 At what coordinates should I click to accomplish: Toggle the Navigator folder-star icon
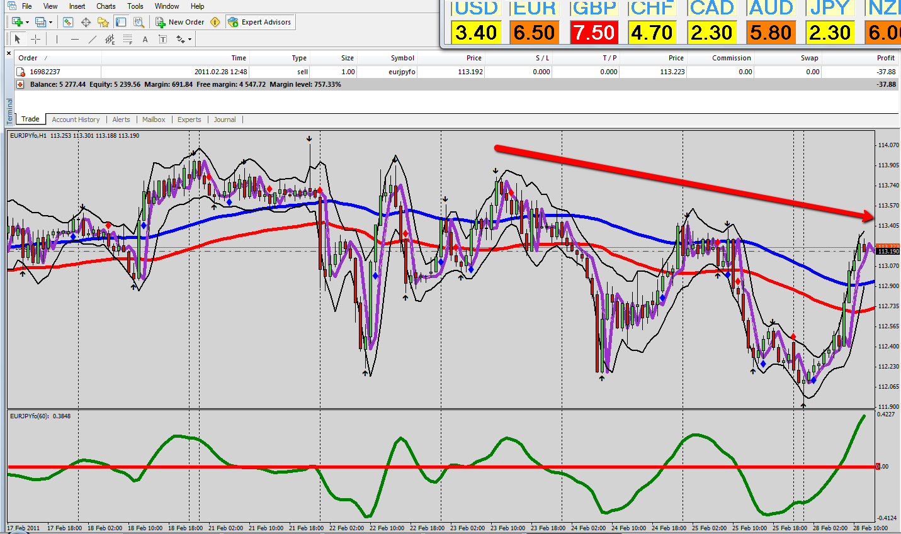pos(103,22)
